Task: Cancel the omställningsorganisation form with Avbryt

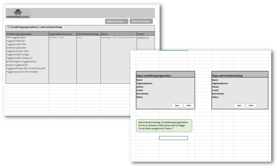Action: [189, 106]
